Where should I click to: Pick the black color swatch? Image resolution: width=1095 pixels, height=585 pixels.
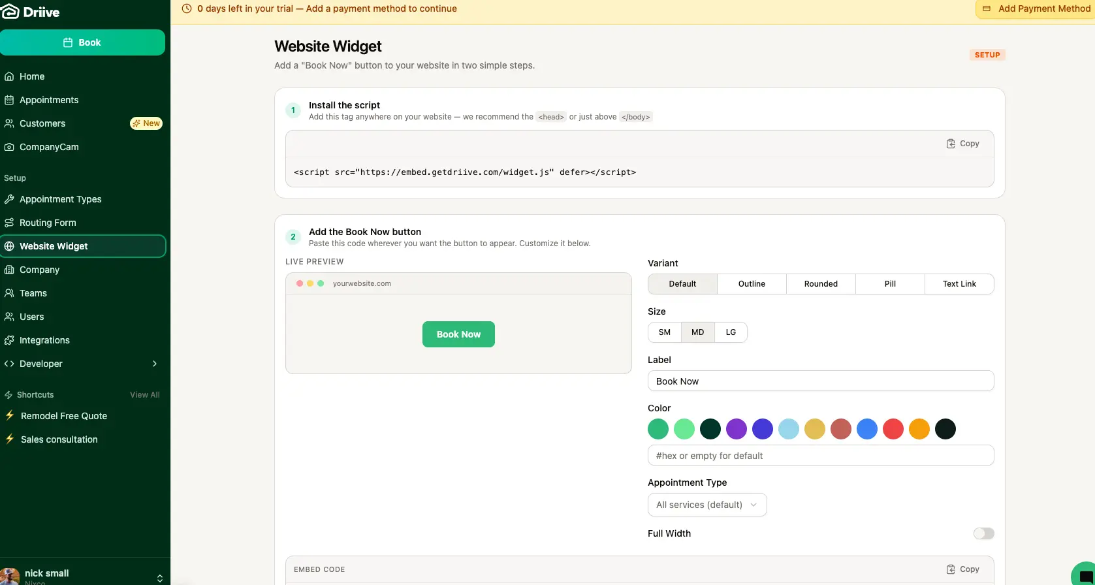click(945, 429)
